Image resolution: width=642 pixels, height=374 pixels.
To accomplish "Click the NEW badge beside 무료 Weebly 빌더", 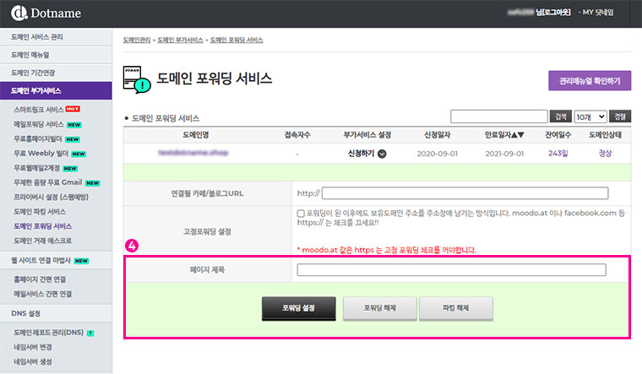I will click(79, 154).
